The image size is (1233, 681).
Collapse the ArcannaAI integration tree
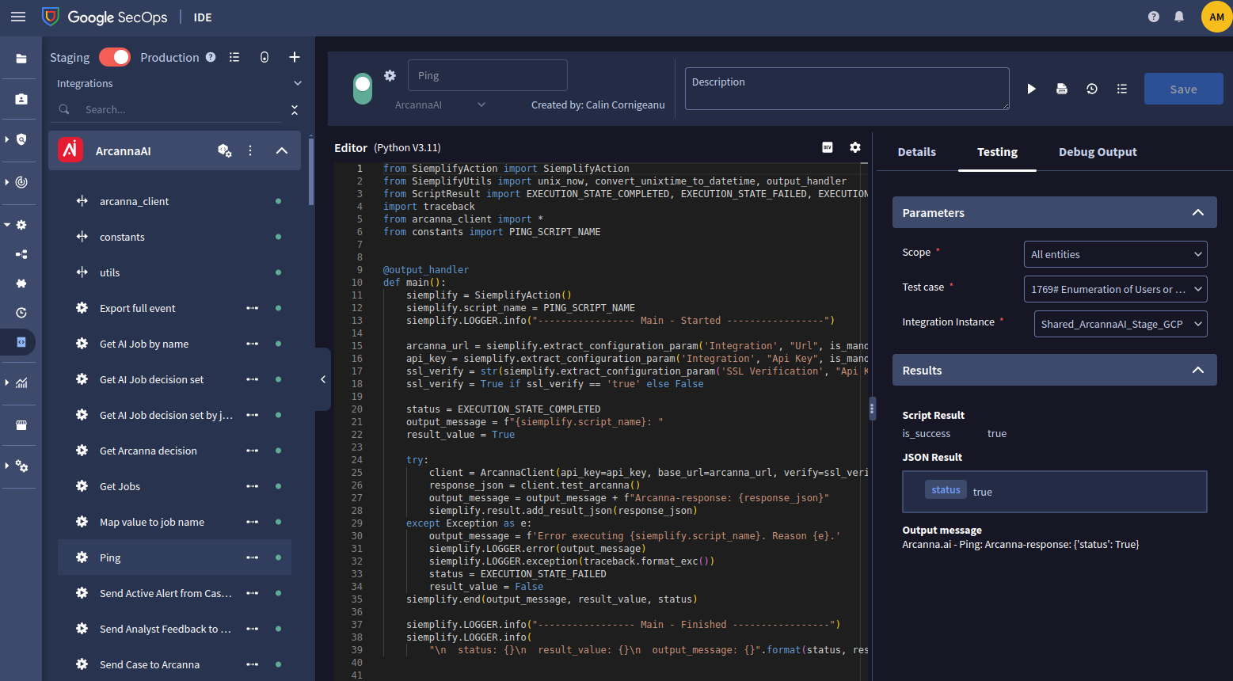tap(282, 150)
